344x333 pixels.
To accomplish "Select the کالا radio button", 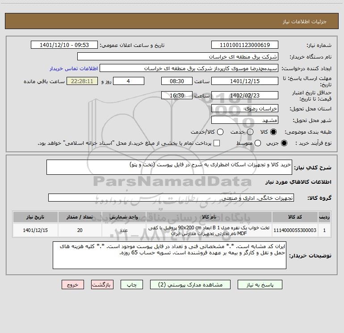I will tap(273, 132).
